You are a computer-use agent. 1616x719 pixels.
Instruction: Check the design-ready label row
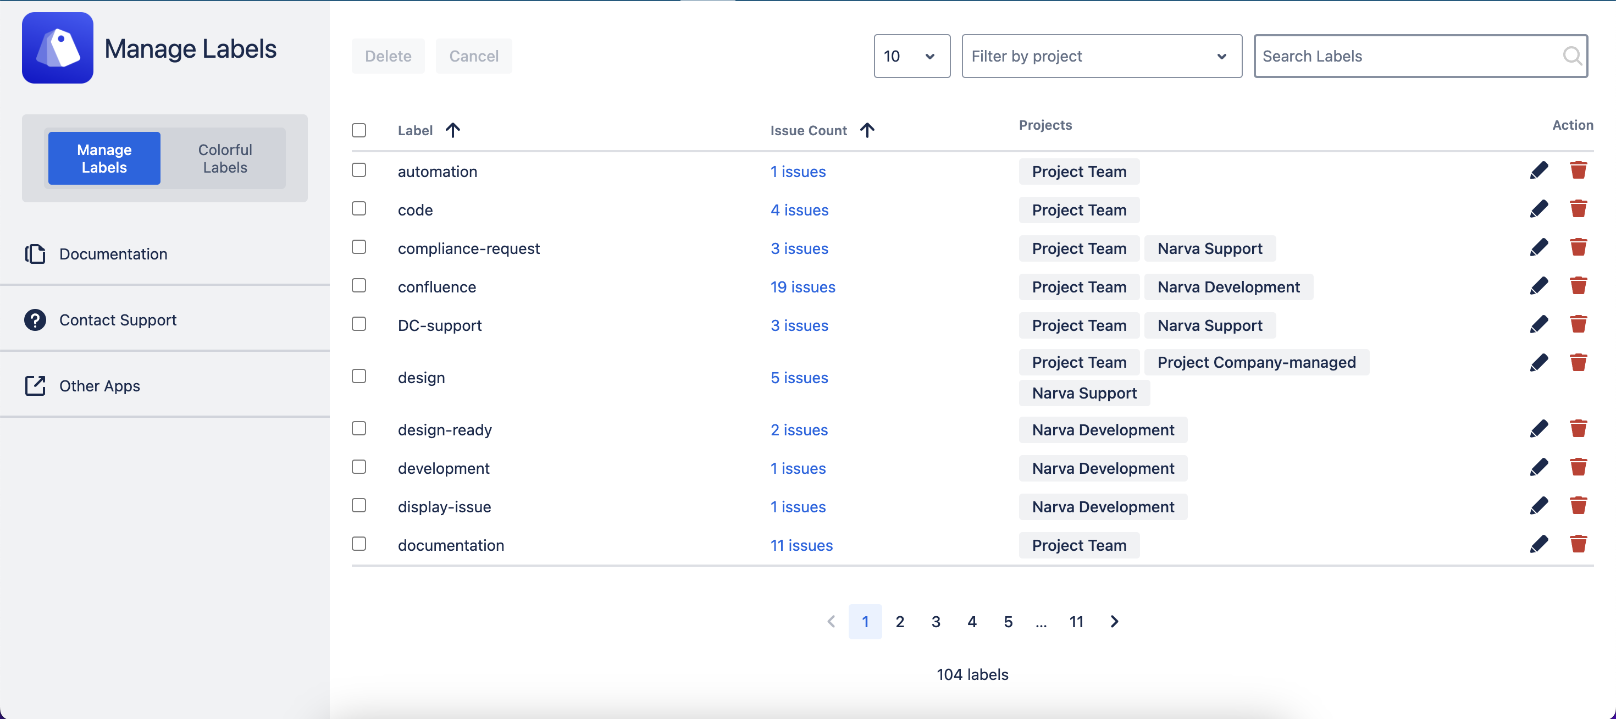(359, 428)
